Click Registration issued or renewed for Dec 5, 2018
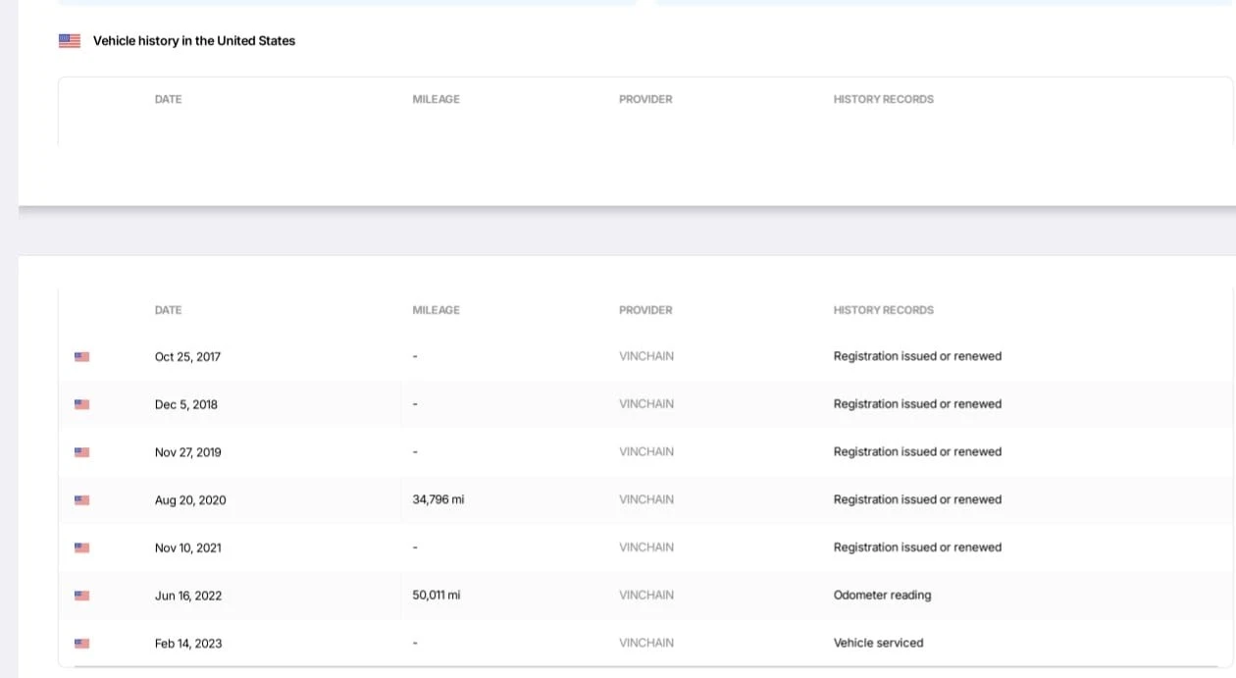 (x=917, y=404)
